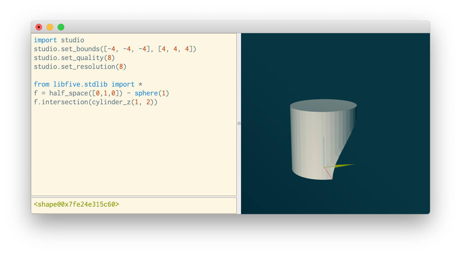
Task: Click the yellow minimize traffic-light button
Action: point(50,27)
